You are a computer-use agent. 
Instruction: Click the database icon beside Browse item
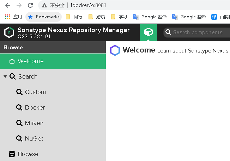click(x=12, y=154)
